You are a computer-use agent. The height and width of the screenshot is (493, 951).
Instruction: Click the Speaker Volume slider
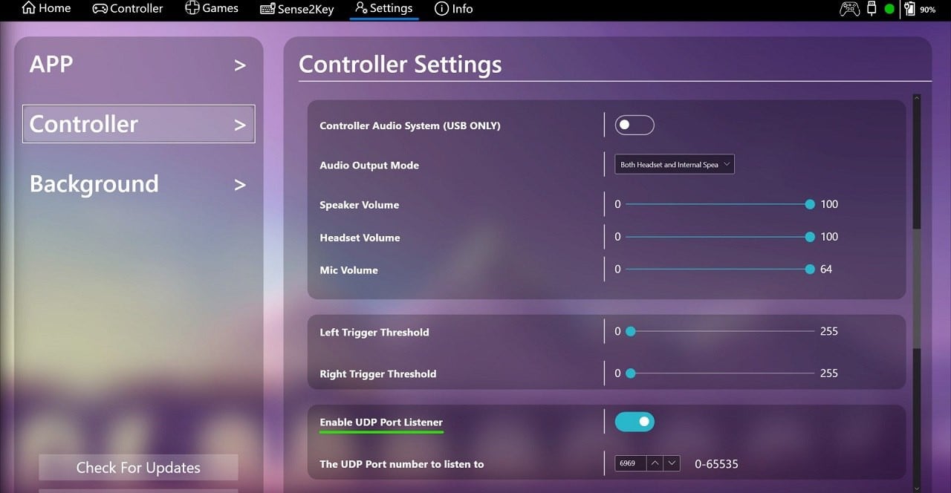[718, 204]
